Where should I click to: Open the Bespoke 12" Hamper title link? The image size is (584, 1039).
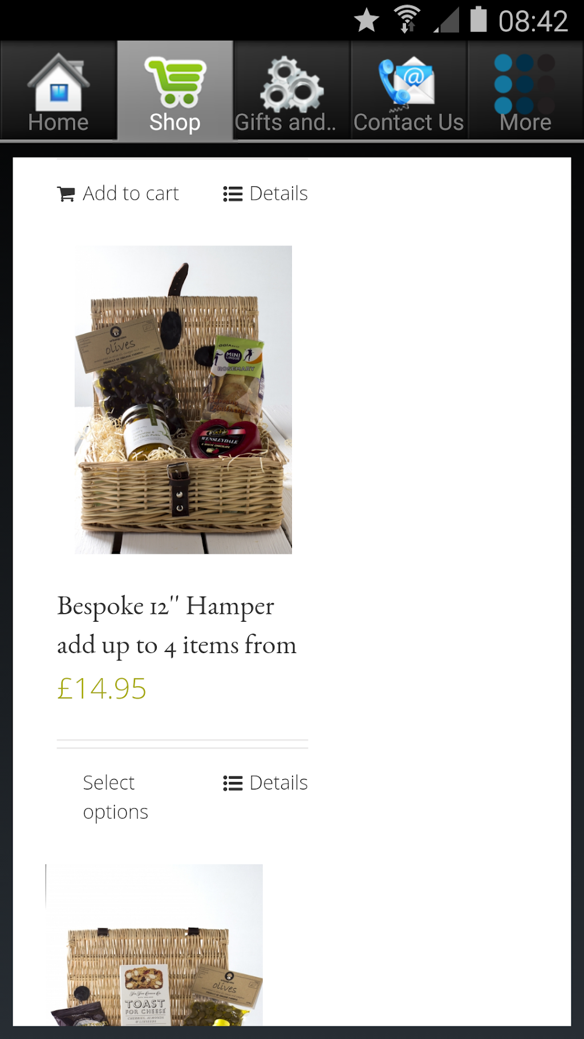click(x=177, y=626)
